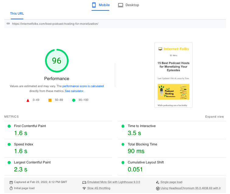Click the Single page load link
The height and width of the screenshot is (194, 230).
coord(171,182)
